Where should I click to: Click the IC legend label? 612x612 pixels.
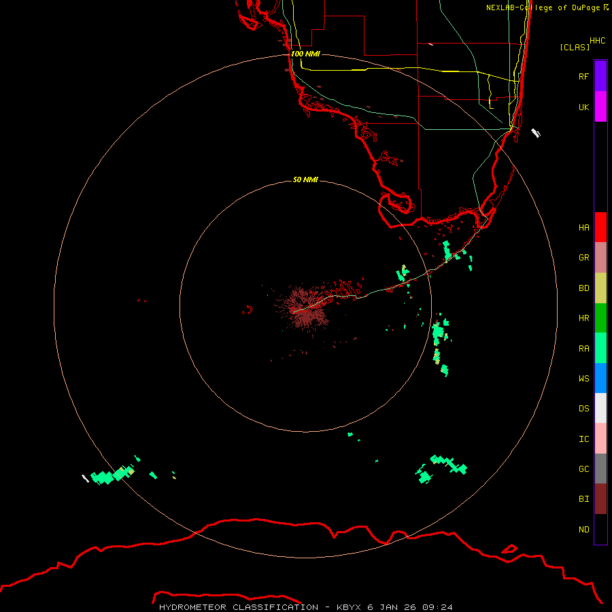pos(583,439)
